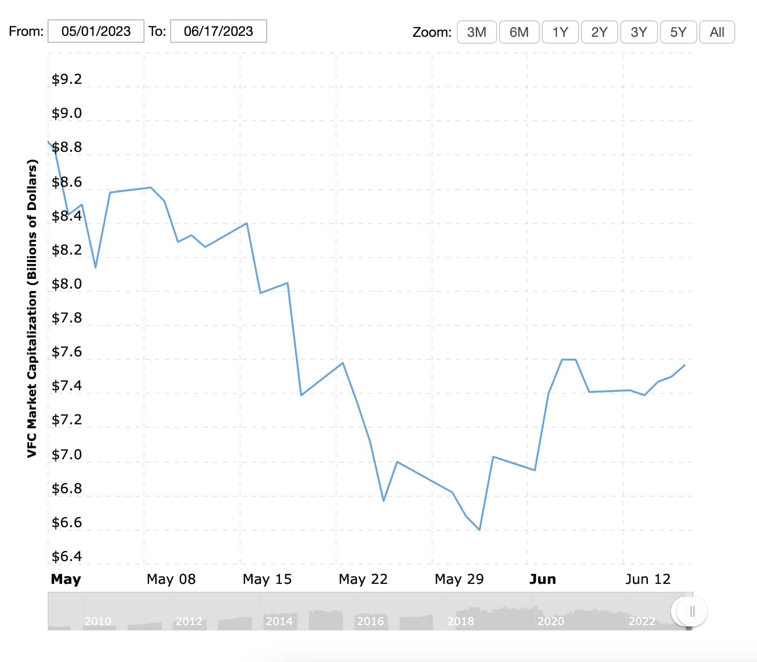
Task: Click the 'Zoom:' label
Action: [432, 32]
